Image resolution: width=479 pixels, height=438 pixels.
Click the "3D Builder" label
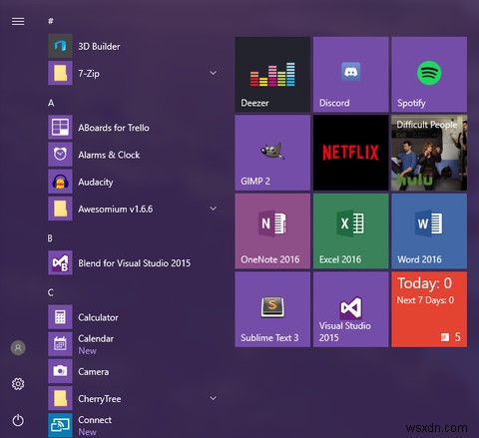99,46
